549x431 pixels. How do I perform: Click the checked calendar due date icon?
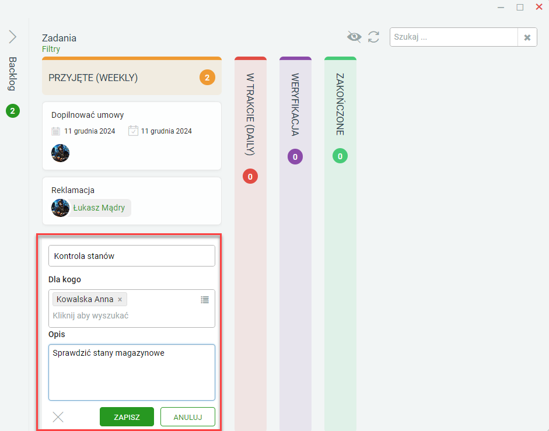[x=133, y=131]
